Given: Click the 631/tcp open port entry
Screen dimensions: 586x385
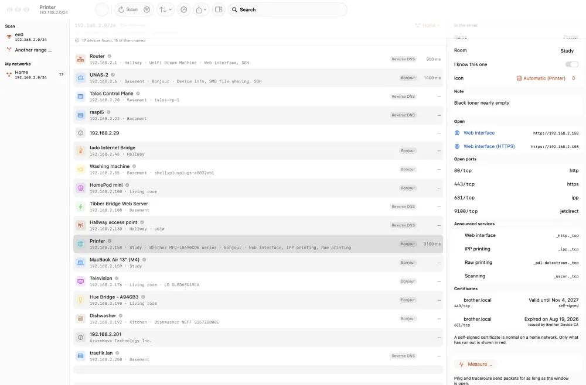Looking at the screenshot, I should tap(516, 198).
